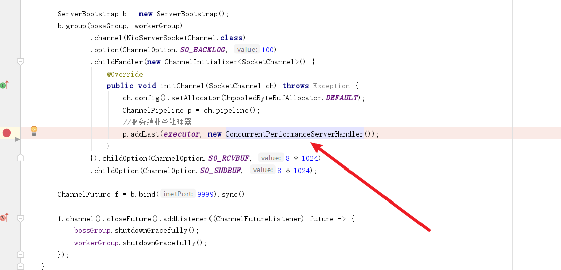Click the SO_BACKLOG constant
This screenshot has height=270, width=561.
[202, 50]
